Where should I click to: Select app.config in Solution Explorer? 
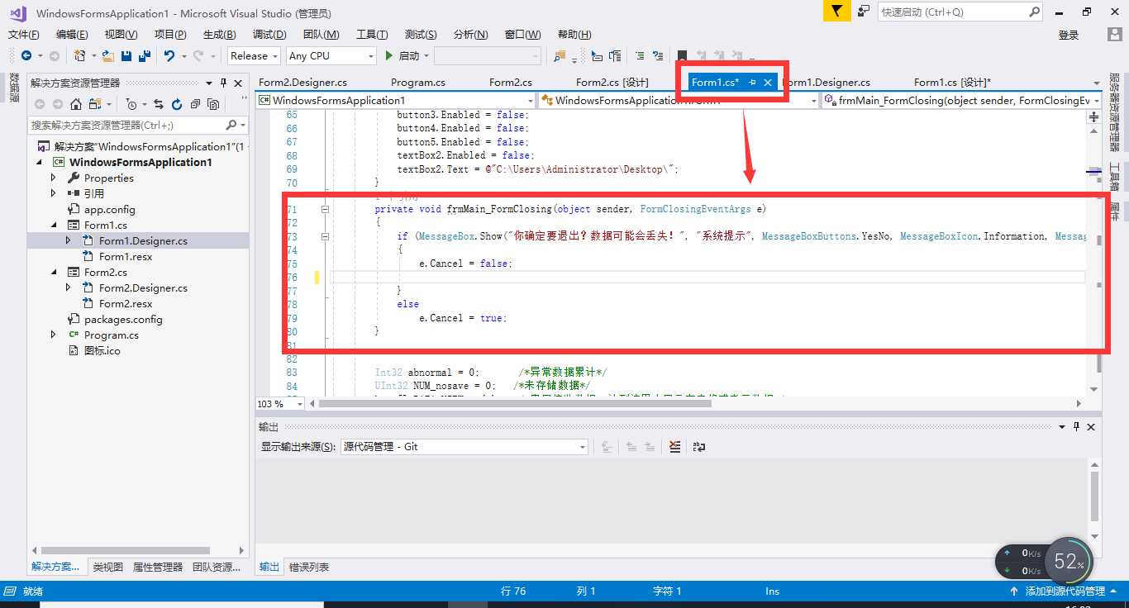[109, 209]
